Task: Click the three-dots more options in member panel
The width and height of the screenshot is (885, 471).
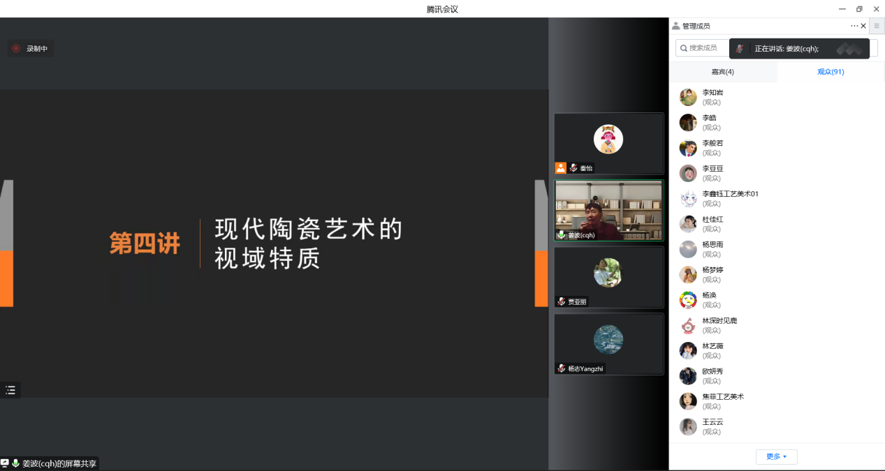Action: (x=854, y=26)
